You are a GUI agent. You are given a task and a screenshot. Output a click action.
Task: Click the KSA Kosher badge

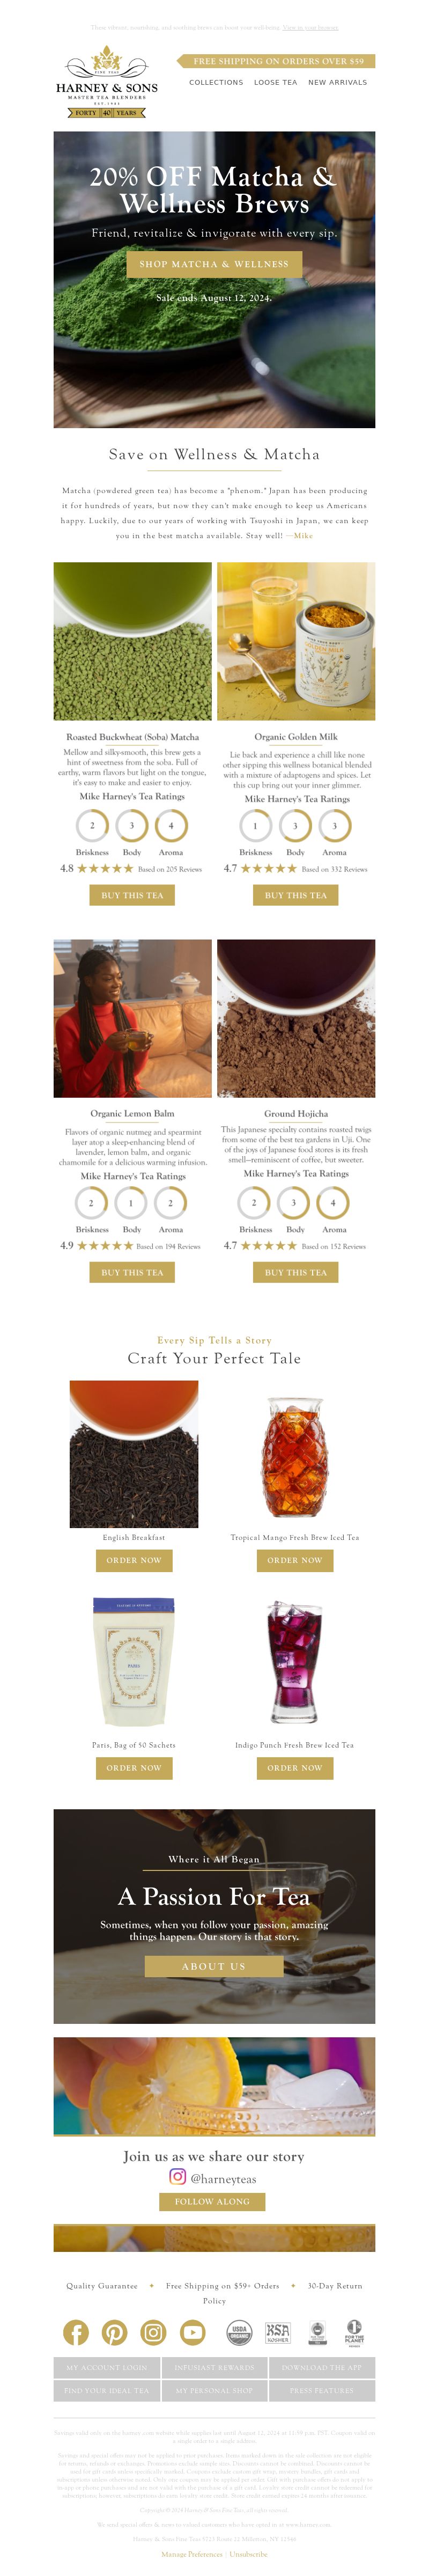(277, 2333)
